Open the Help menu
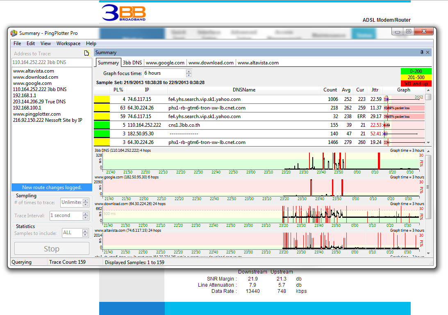 click(x=91, y=43)
